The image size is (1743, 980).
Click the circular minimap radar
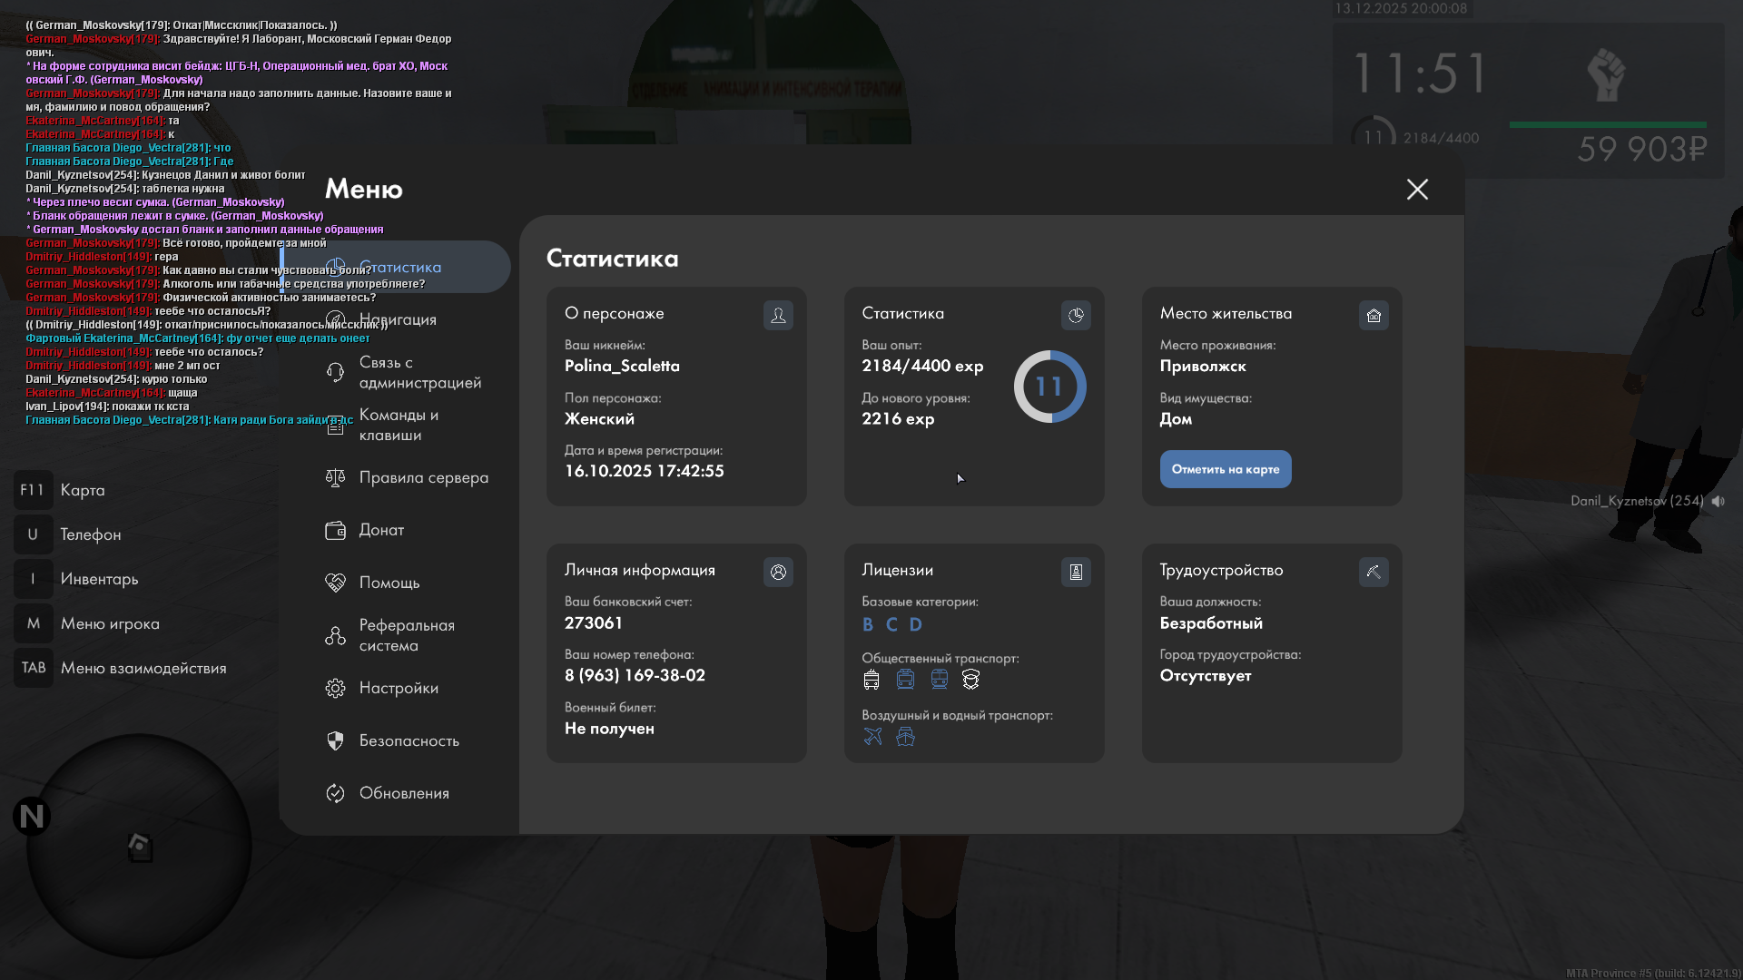point(139,847)
